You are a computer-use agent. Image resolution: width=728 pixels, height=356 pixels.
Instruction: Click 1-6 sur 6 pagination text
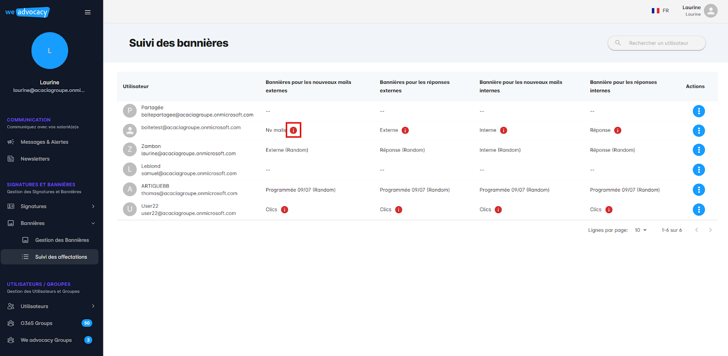[672, 230]
